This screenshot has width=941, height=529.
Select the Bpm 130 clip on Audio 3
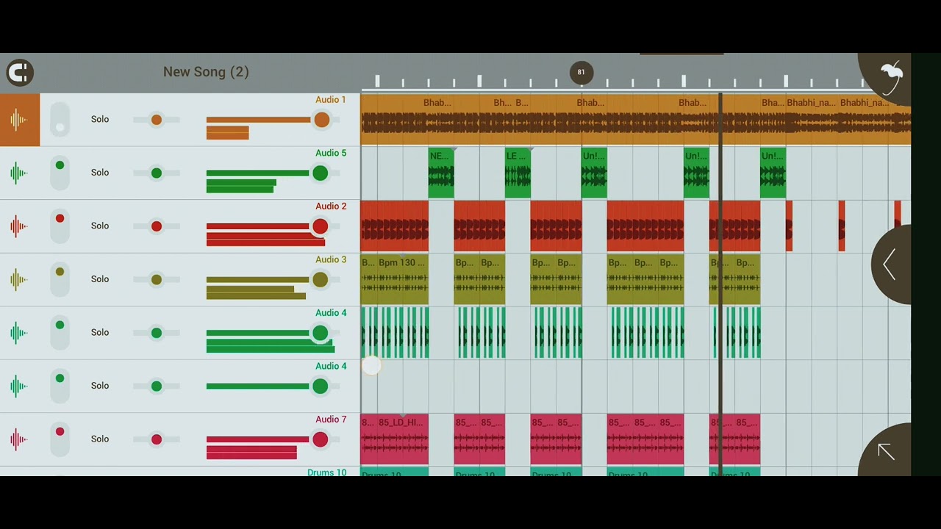click(403, 279)
